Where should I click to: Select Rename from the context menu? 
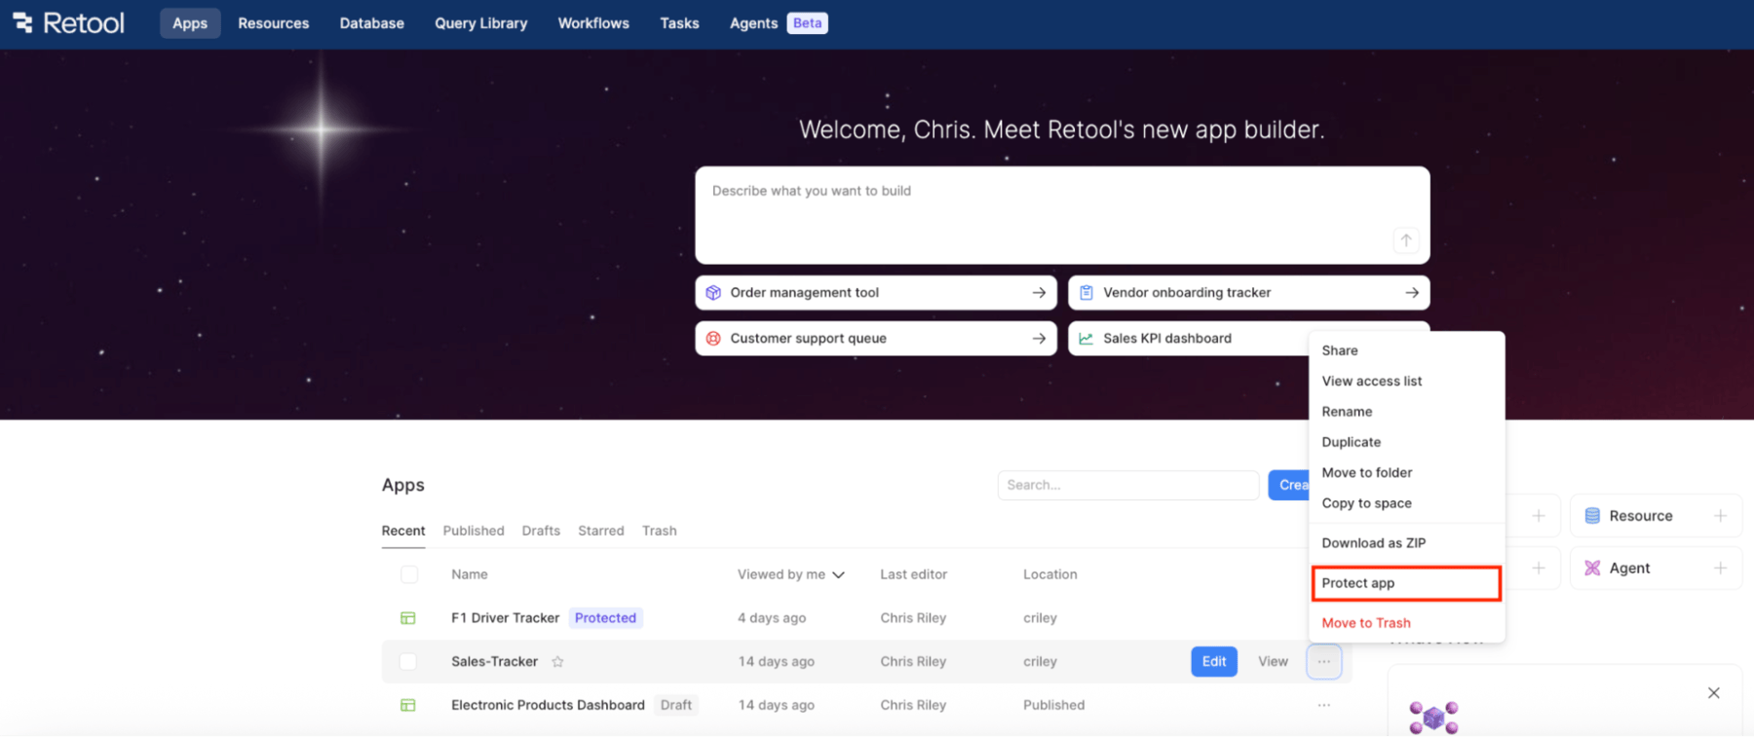click(x=1407, y=411)
